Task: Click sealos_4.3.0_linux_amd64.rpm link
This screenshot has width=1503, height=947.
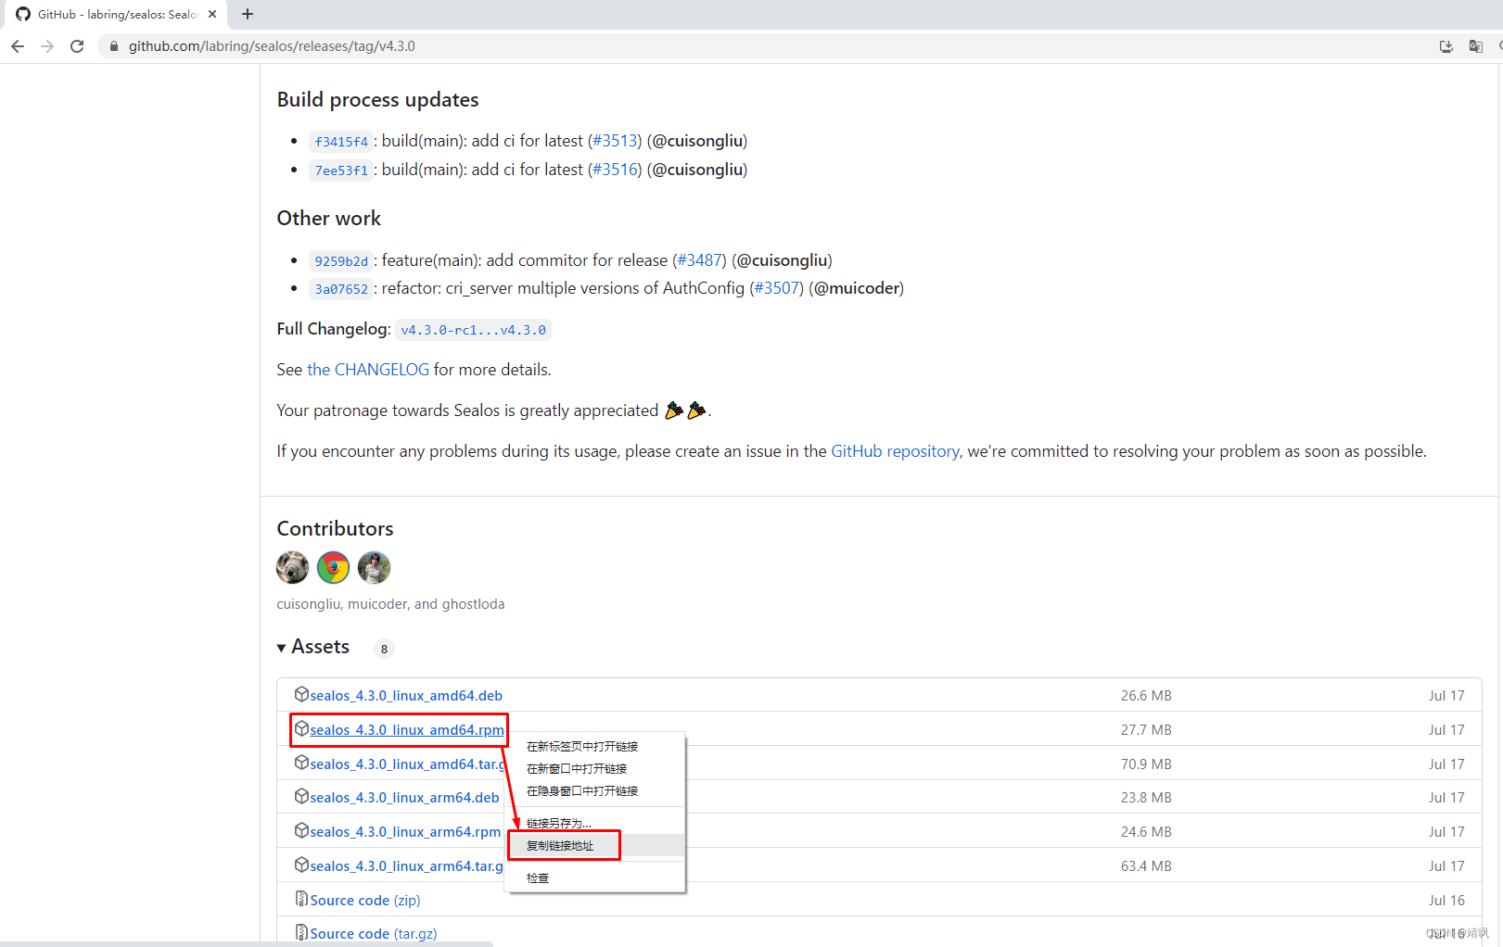Action: tap(407, 730)
